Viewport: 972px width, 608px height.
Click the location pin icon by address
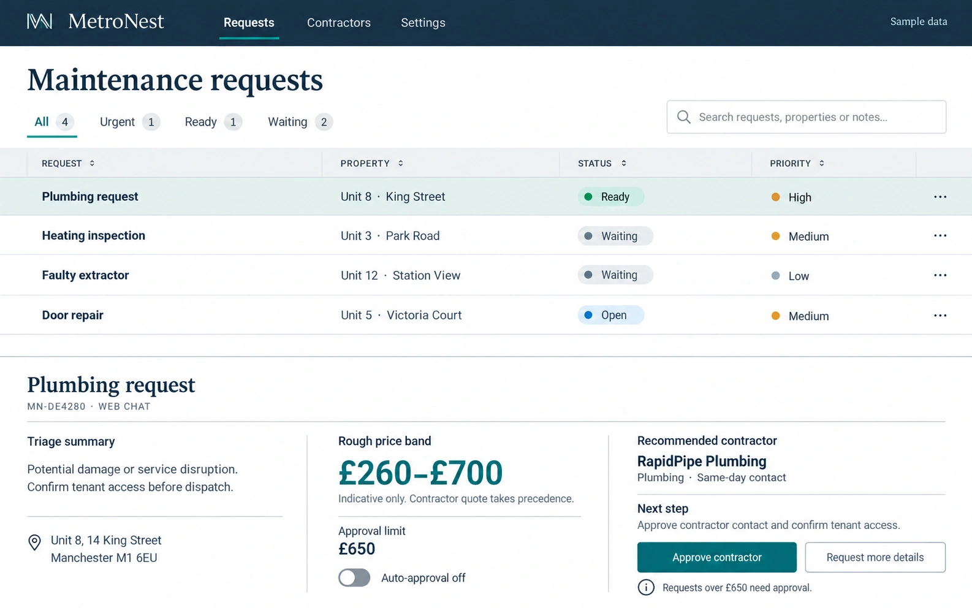[x=35, y=542]
